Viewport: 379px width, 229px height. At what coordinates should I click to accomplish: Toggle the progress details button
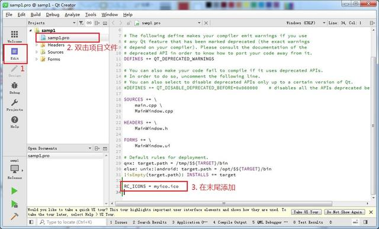pos(355,222)
